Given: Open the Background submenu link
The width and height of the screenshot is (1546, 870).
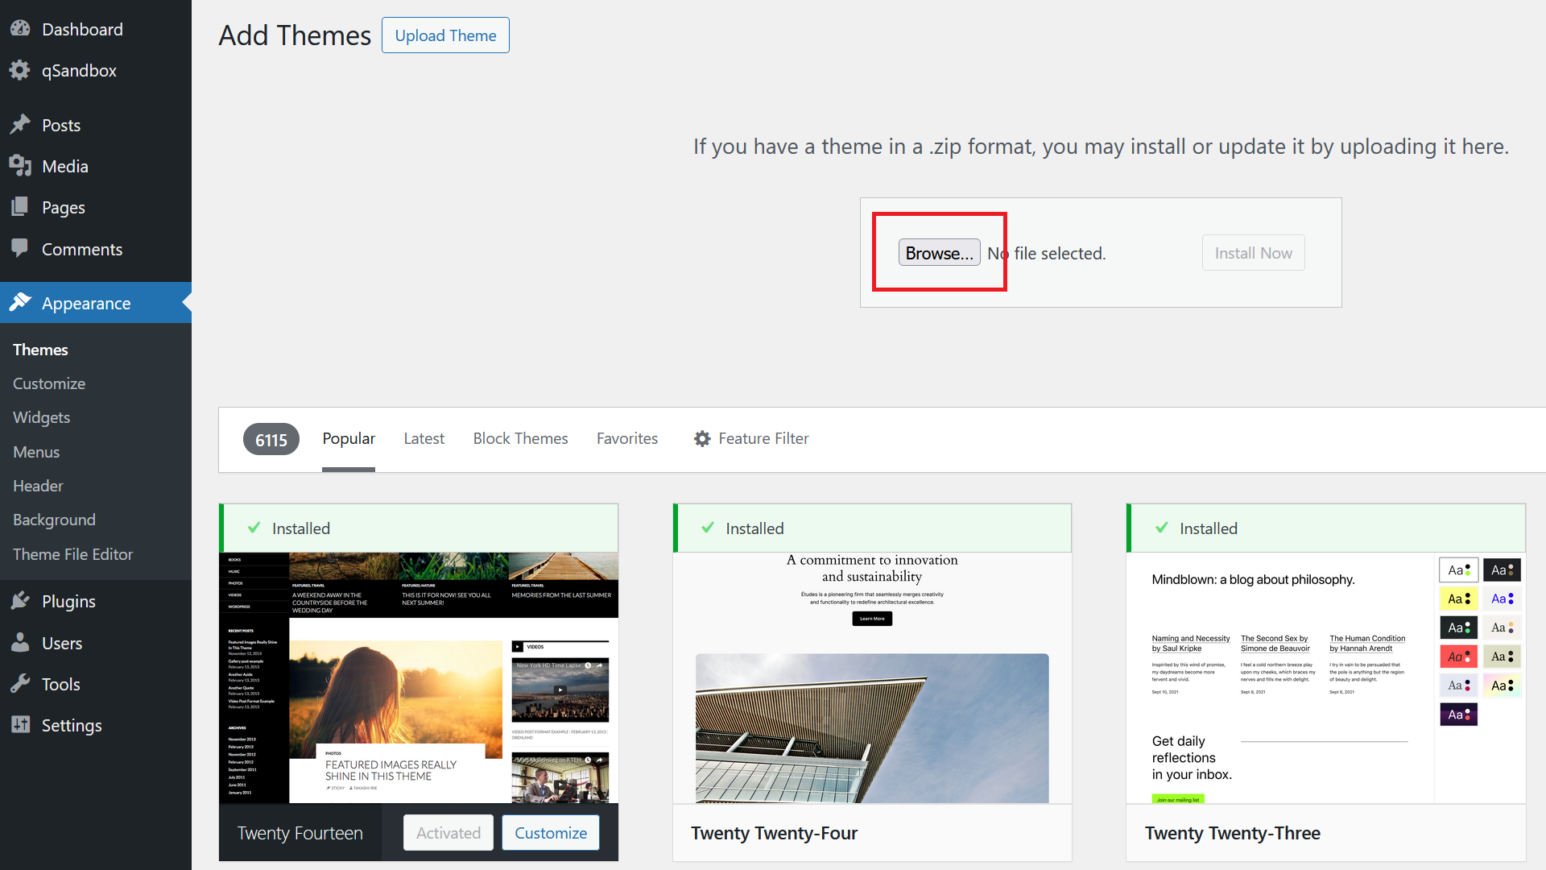Looking at the screenshot, I should (x=54, y=520).
